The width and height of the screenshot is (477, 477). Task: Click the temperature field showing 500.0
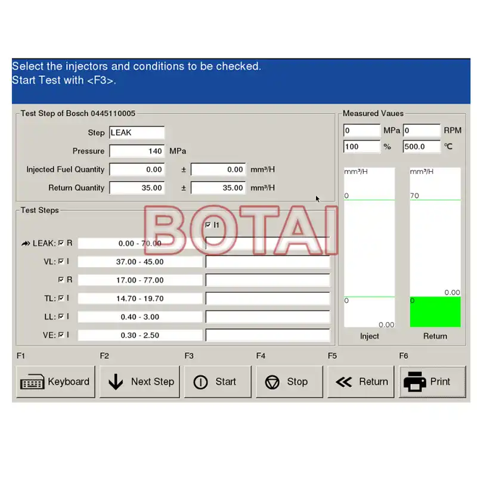coord(422,147)
